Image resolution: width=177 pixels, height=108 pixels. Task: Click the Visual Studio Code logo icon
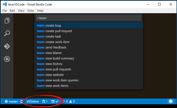click(5, 4)
